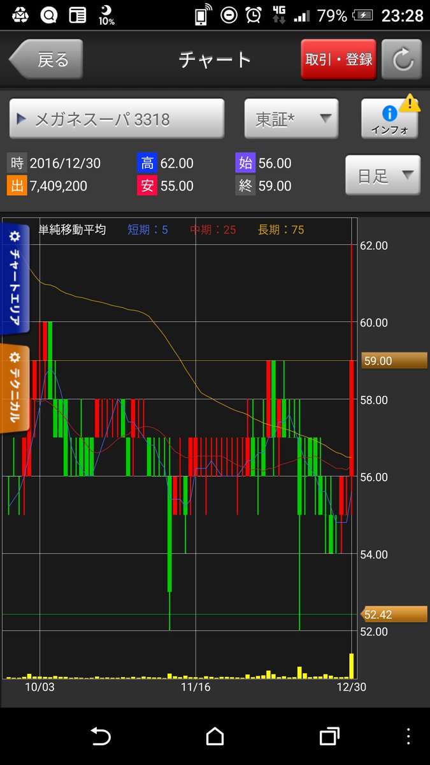
Task: Change the 日足 timeframe dropdown
Action: pyautogui.click(x=383, y=175)
